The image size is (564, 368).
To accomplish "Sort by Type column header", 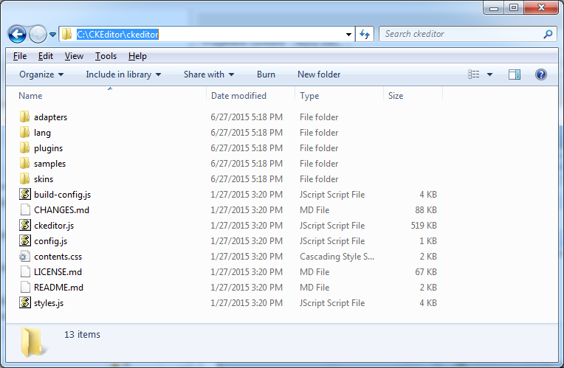I will click(x=339, y=96).
